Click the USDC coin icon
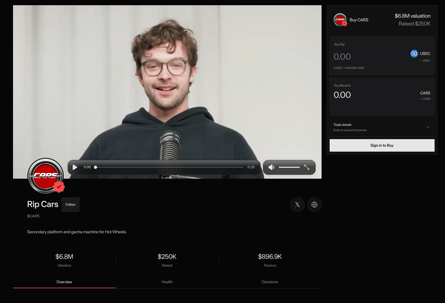This screenshot has height=303, width=445. click(x=414, y=54)
